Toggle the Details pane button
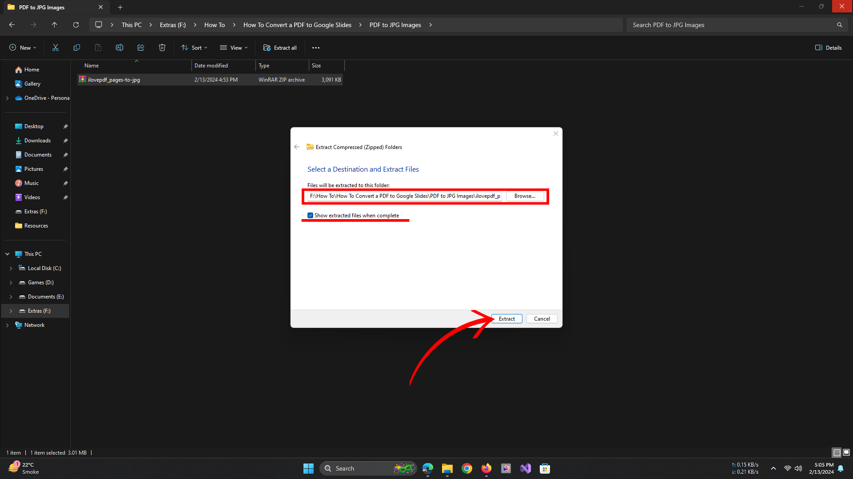Viewport: 853px width, 479px height. point(828,48)
